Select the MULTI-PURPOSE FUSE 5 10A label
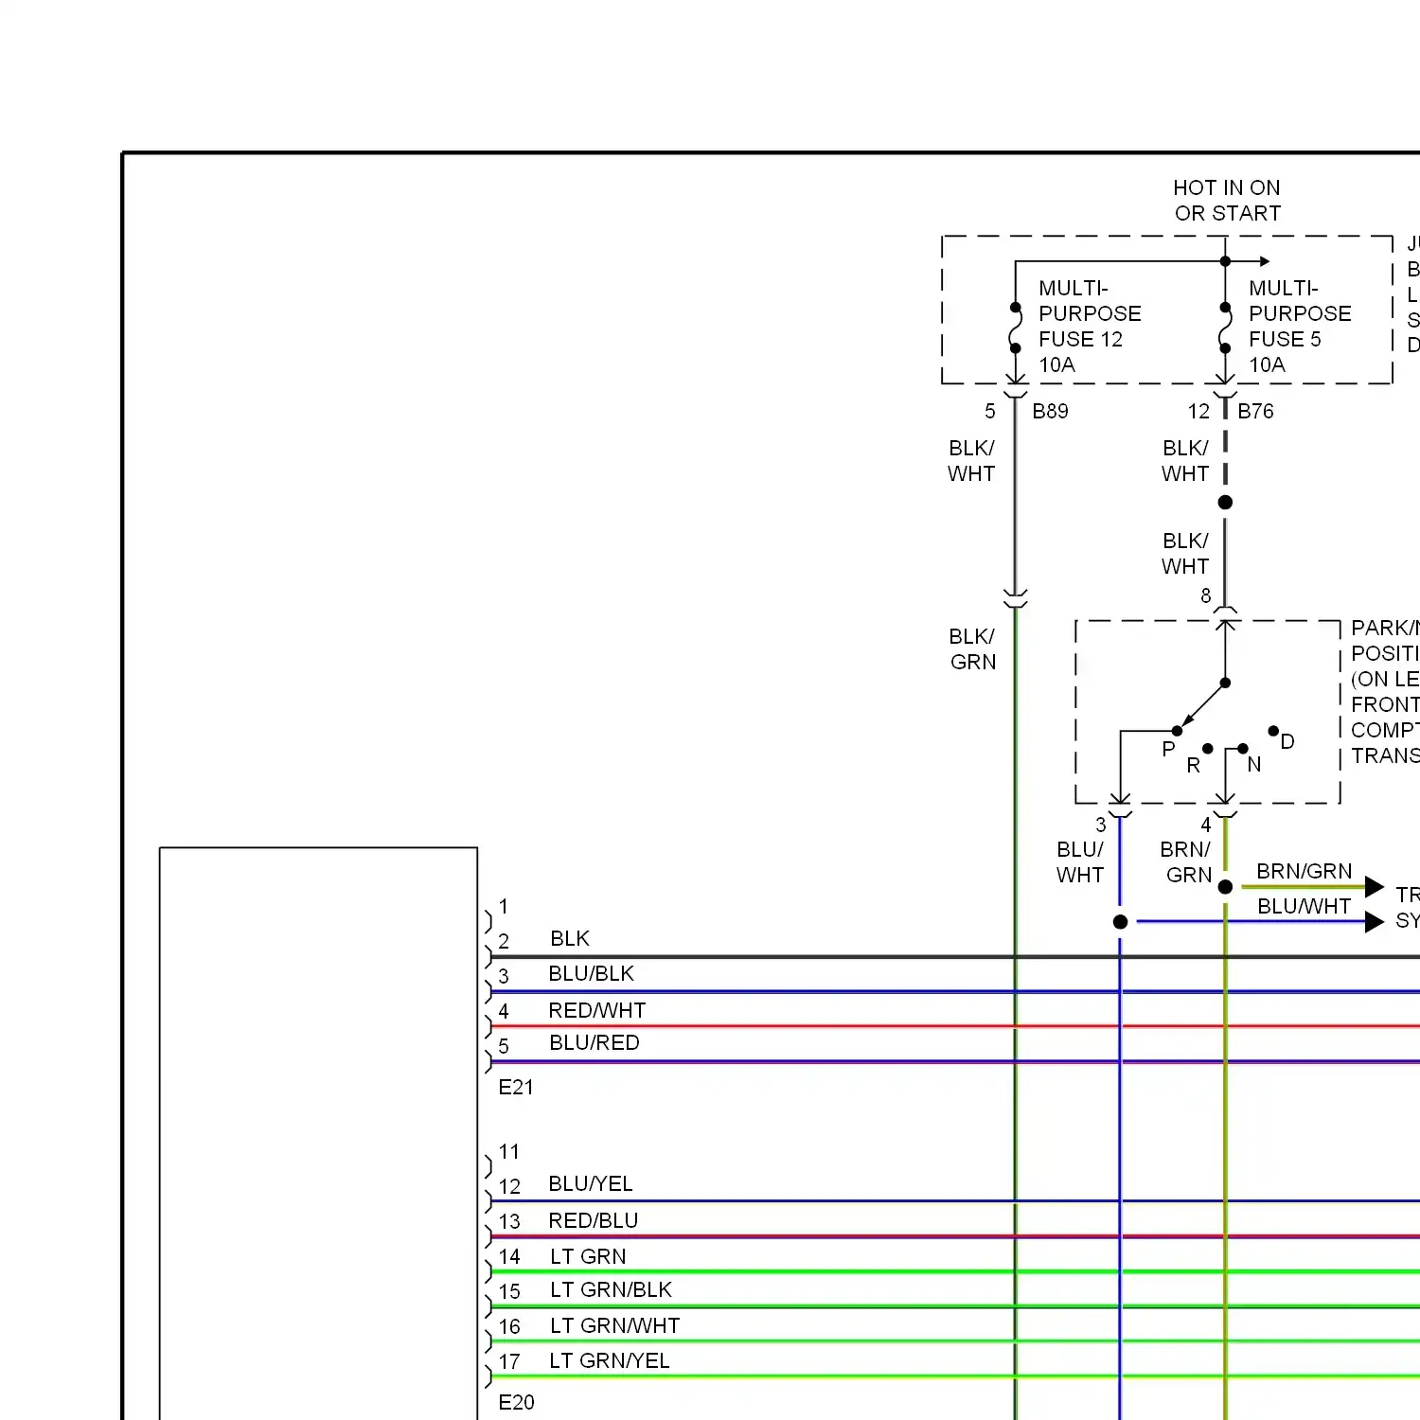 point(1300,327)
